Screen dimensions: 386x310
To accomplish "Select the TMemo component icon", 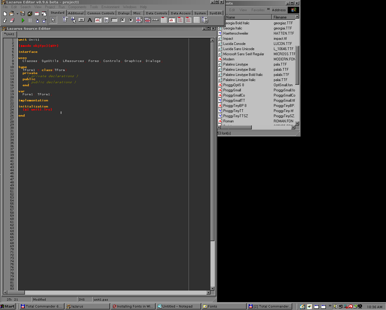I will (x=106, y=20).
